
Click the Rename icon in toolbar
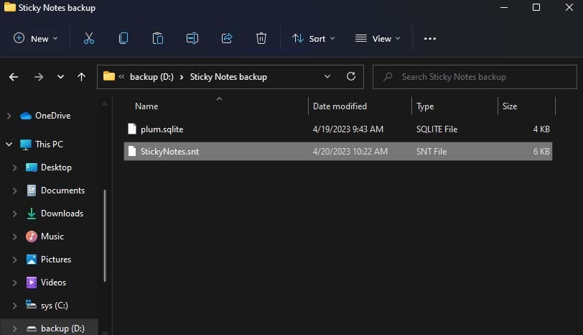coord(192,38)
